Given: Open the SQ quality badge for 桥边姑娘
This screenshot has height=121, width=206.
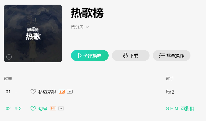Looking at the screenshot, I should point(62,92).
